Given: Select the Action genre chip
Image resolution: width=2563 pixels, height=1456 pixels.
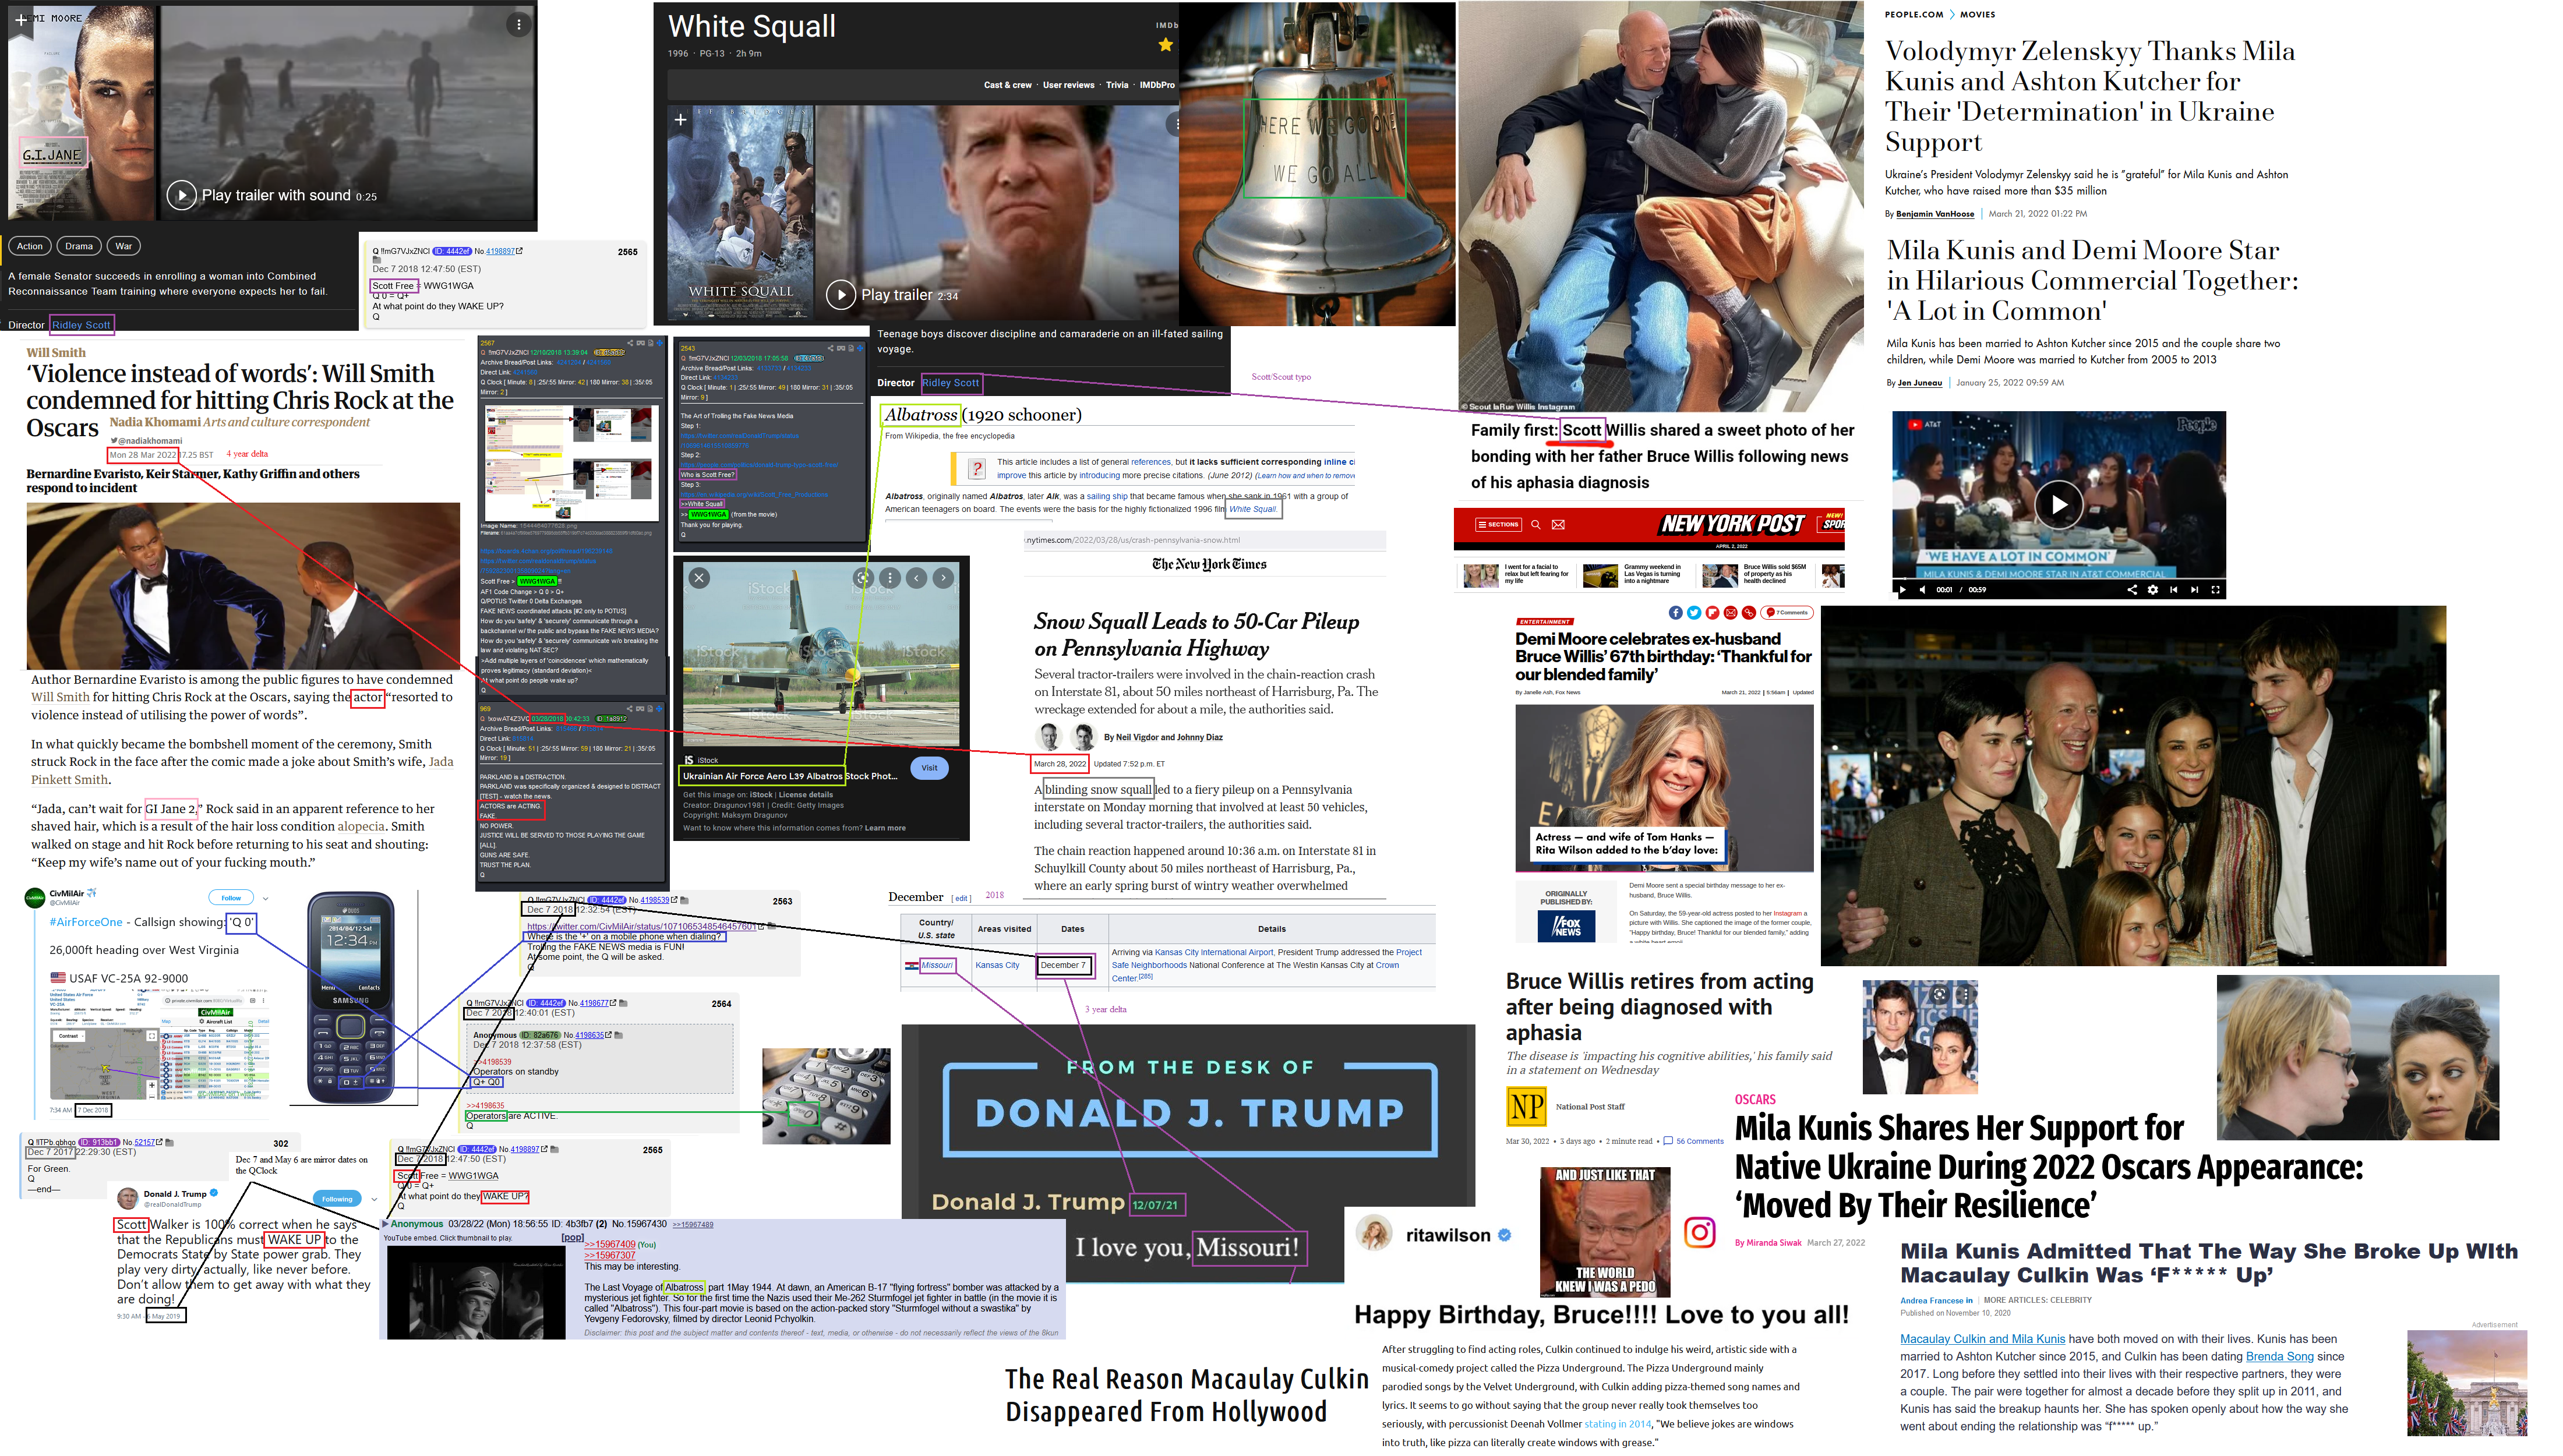Looking at the screenshot, I should tap(30, 246).
